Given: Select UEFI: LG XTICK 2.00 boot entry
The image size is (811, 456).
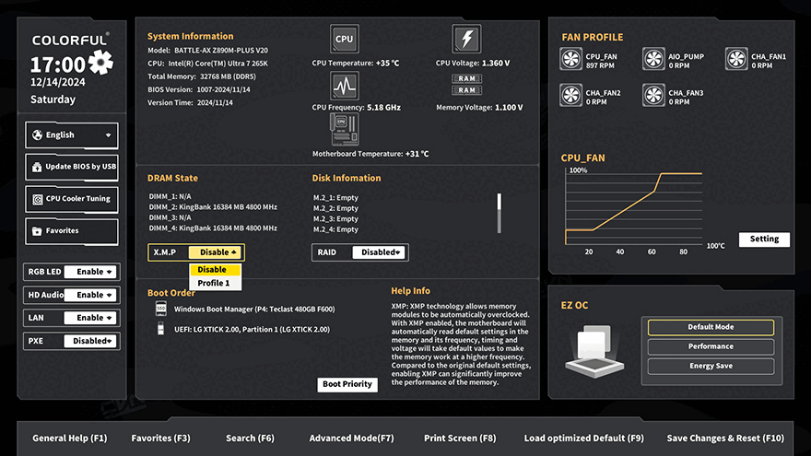Looking at the screenshot, I should coord(252,330).
